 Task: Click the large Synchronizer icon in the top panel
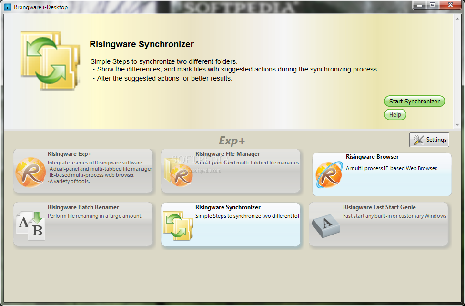(x=51, y=61)
